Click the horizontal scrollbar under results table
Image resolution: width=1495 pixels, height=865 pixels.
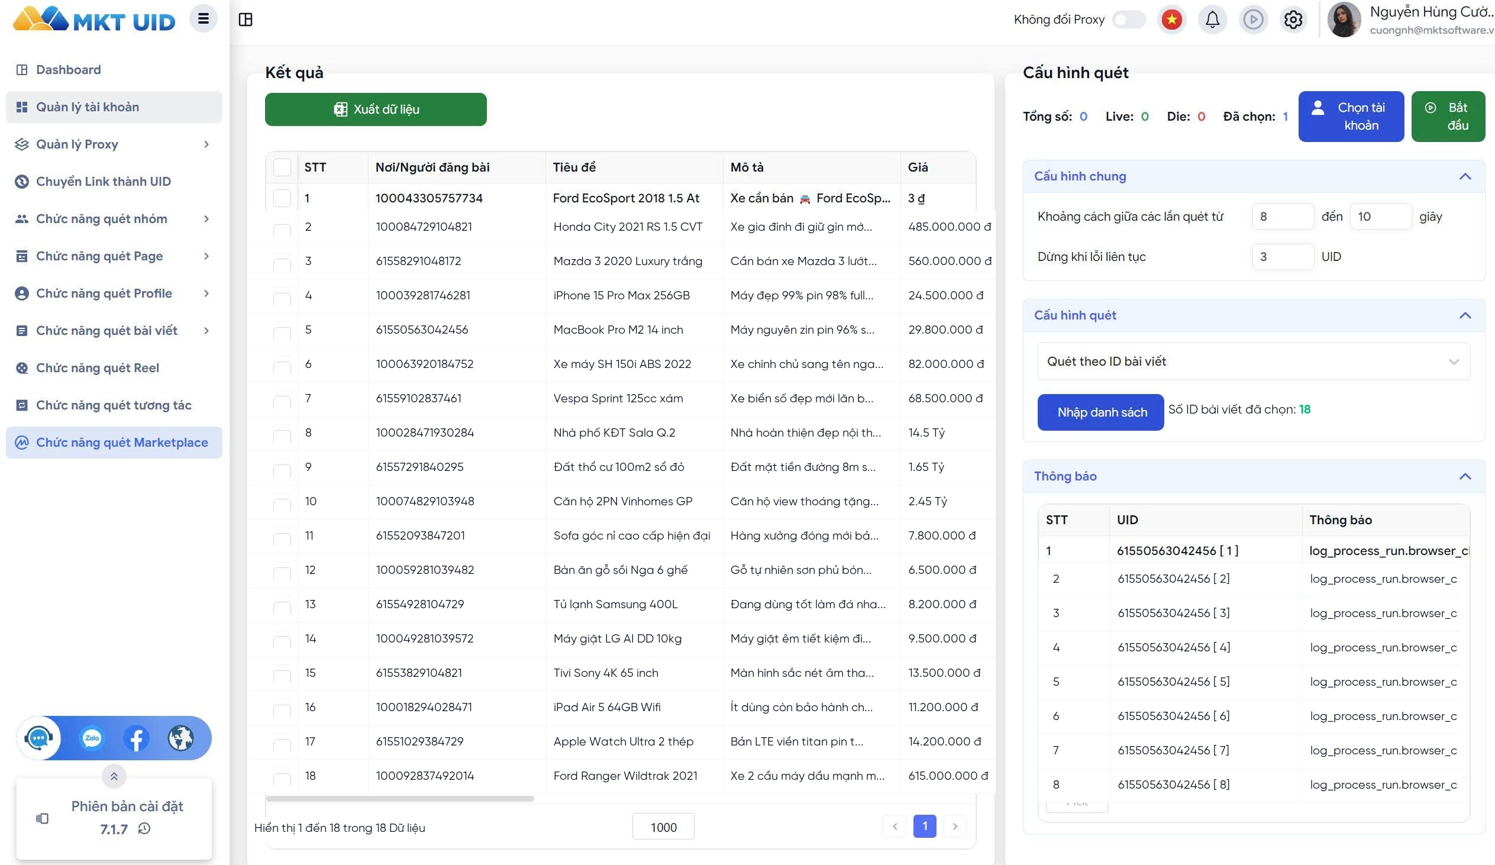click(x=400, y=799)
